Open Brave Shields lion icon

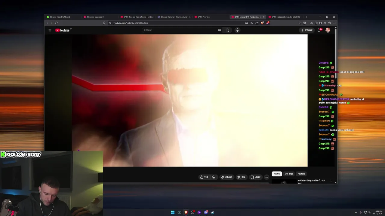[x=262, y=23]
